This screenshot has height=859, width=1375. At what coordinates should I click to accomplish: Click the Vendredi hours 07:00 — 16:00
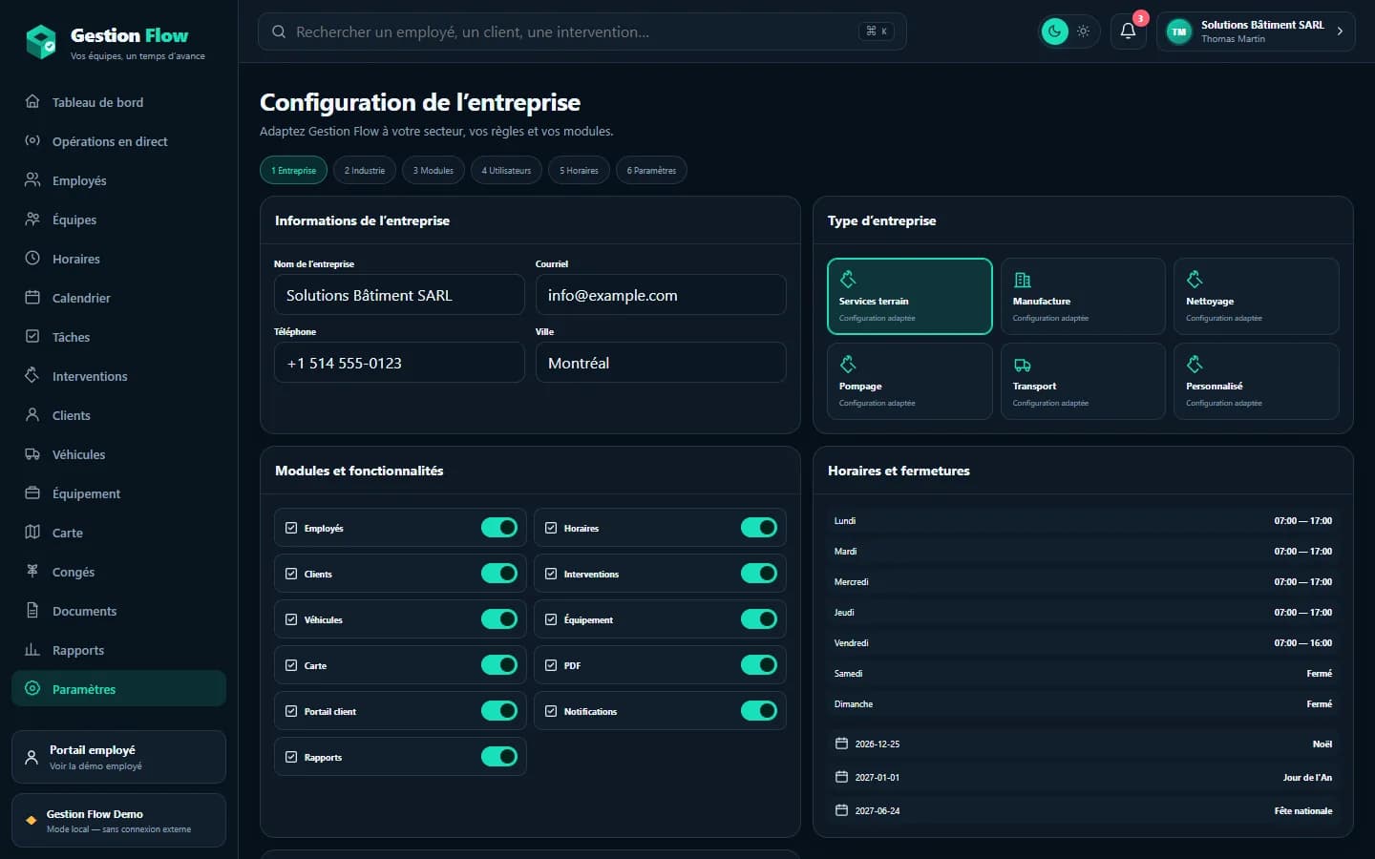point(1302,643)
